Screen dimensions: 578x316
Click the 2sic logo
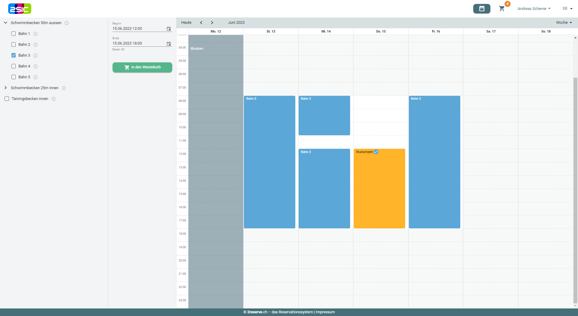20,9
